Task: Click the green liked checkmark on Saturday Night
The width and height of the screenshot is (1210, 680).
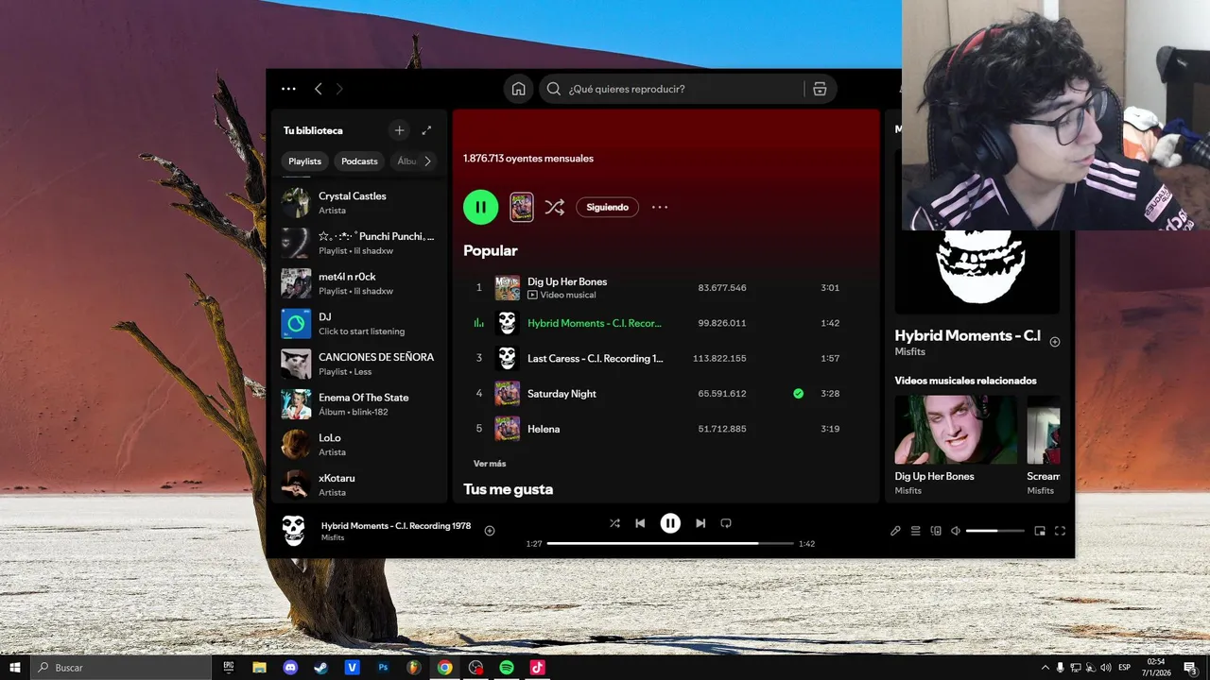Action: 799,394
